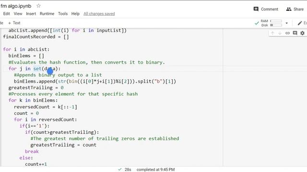Open the Comment panel
Screen dimensions: 307x172
click(x=266, y=9)
